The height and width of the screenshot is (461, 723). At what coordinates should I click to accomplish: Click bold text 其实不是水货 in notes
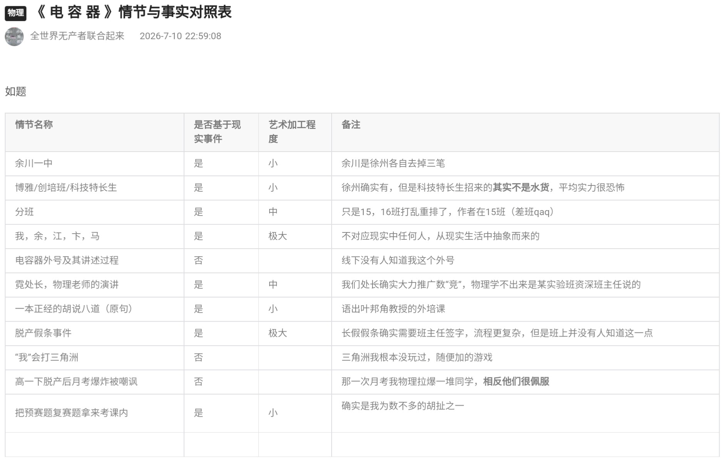coord(521,187)
